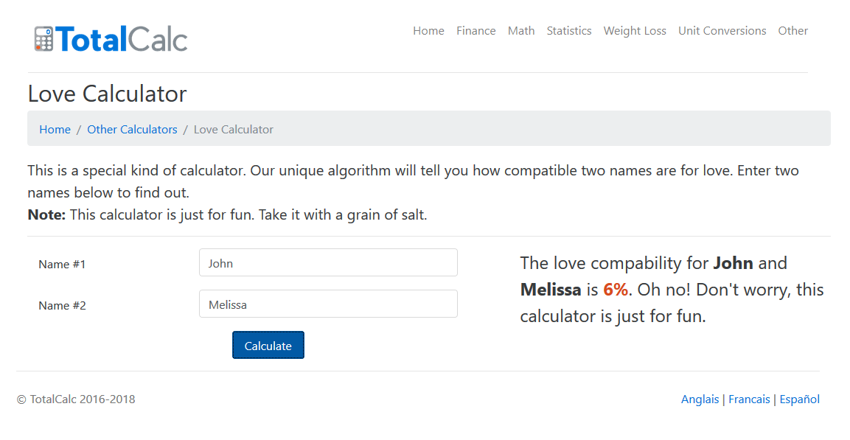Click the TotalCalc calculator logo icon

(43, 38)
